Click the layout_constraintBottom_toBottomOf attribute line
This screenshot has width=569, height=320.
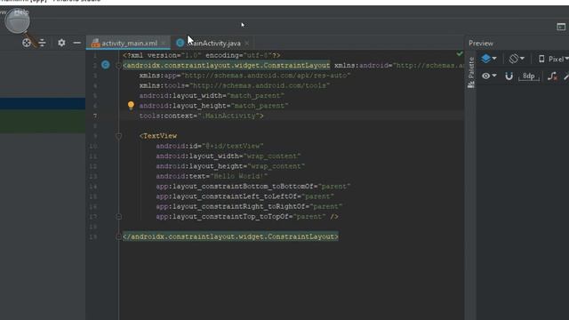253,186
